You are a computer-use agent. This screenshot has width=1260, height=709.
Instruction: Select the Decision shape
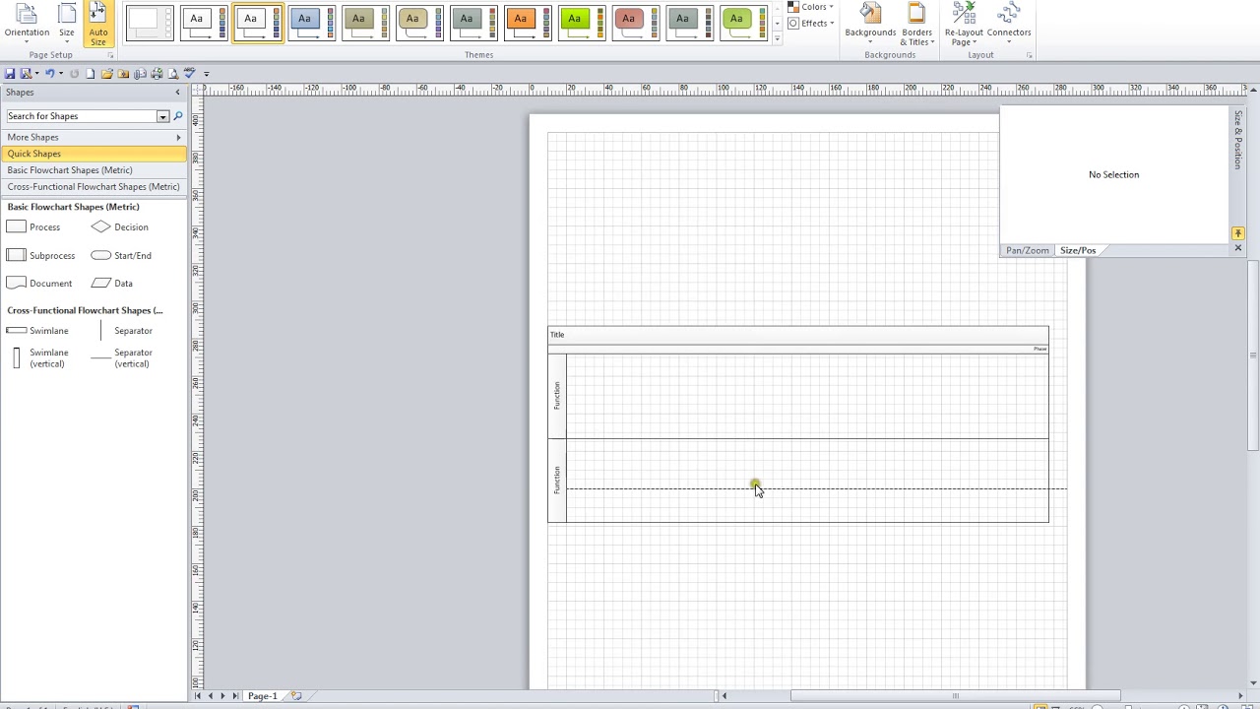tap(120, 227)
